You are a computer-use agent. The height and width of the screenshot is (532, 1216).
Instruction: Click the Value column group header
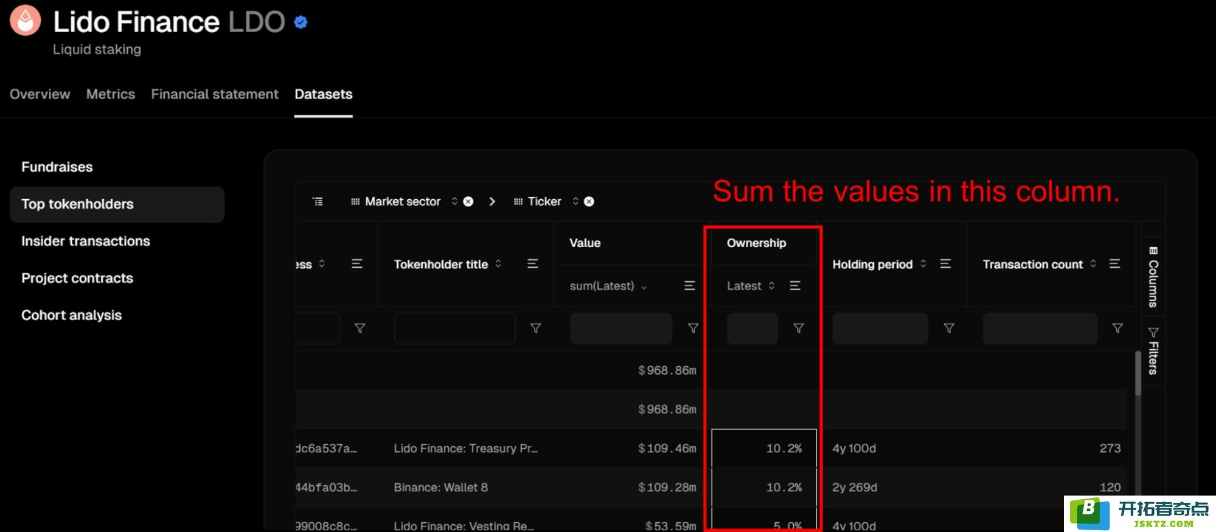point(585,243)
